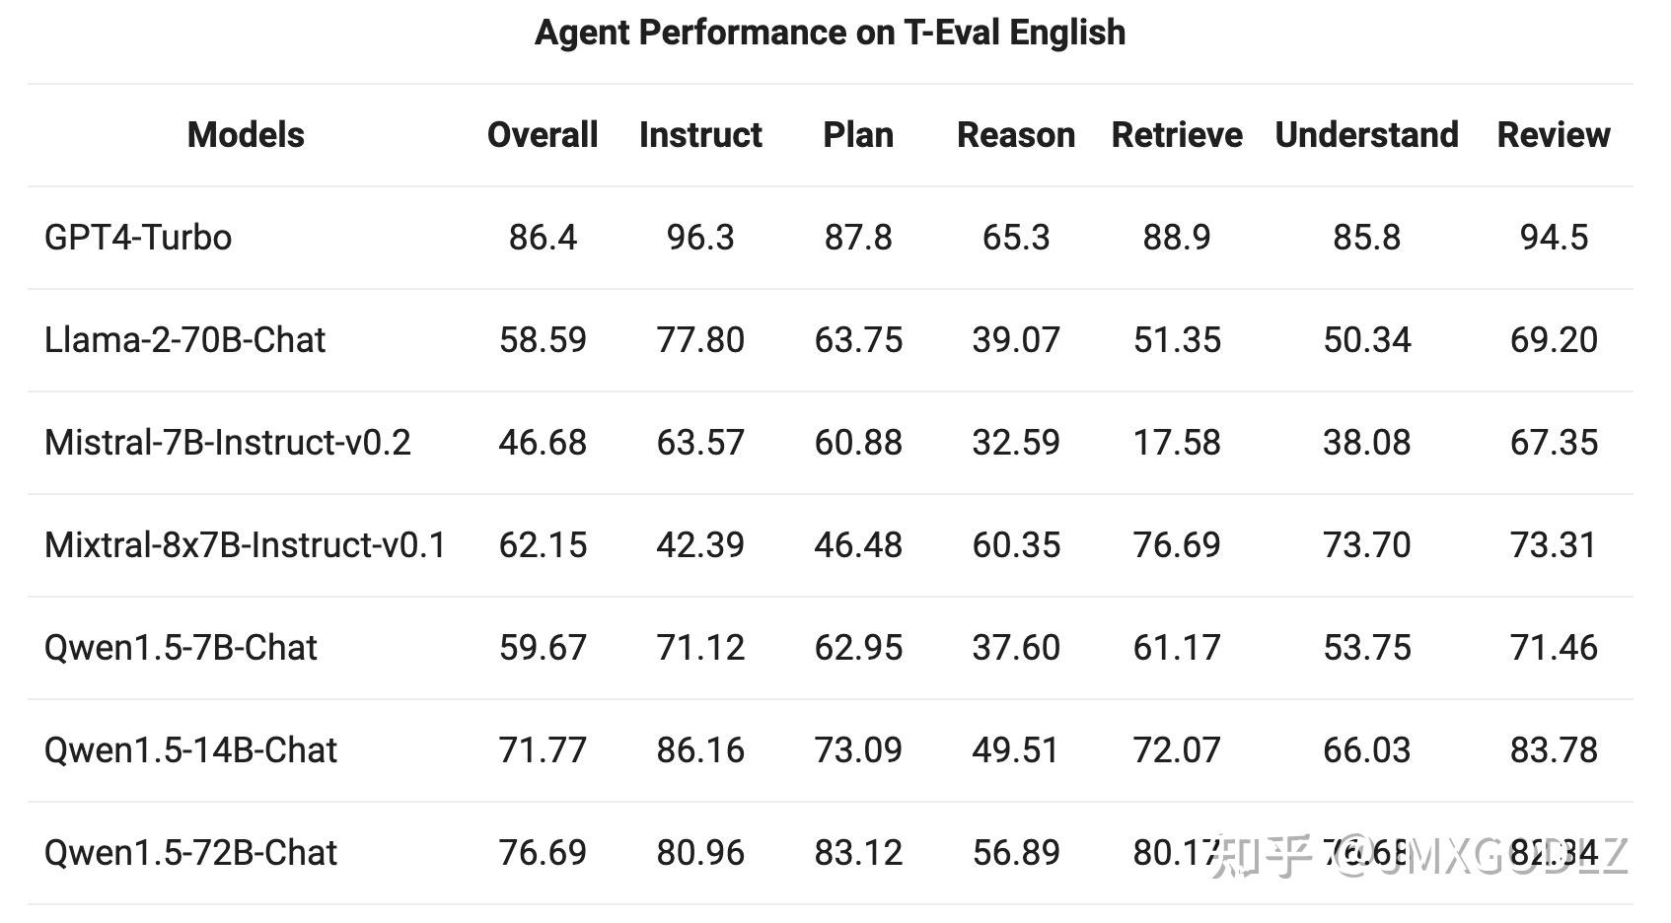The height and width of the screenshot is (923, 1671).
Task: Click the Instruct column header
Action: click(700, 135)
